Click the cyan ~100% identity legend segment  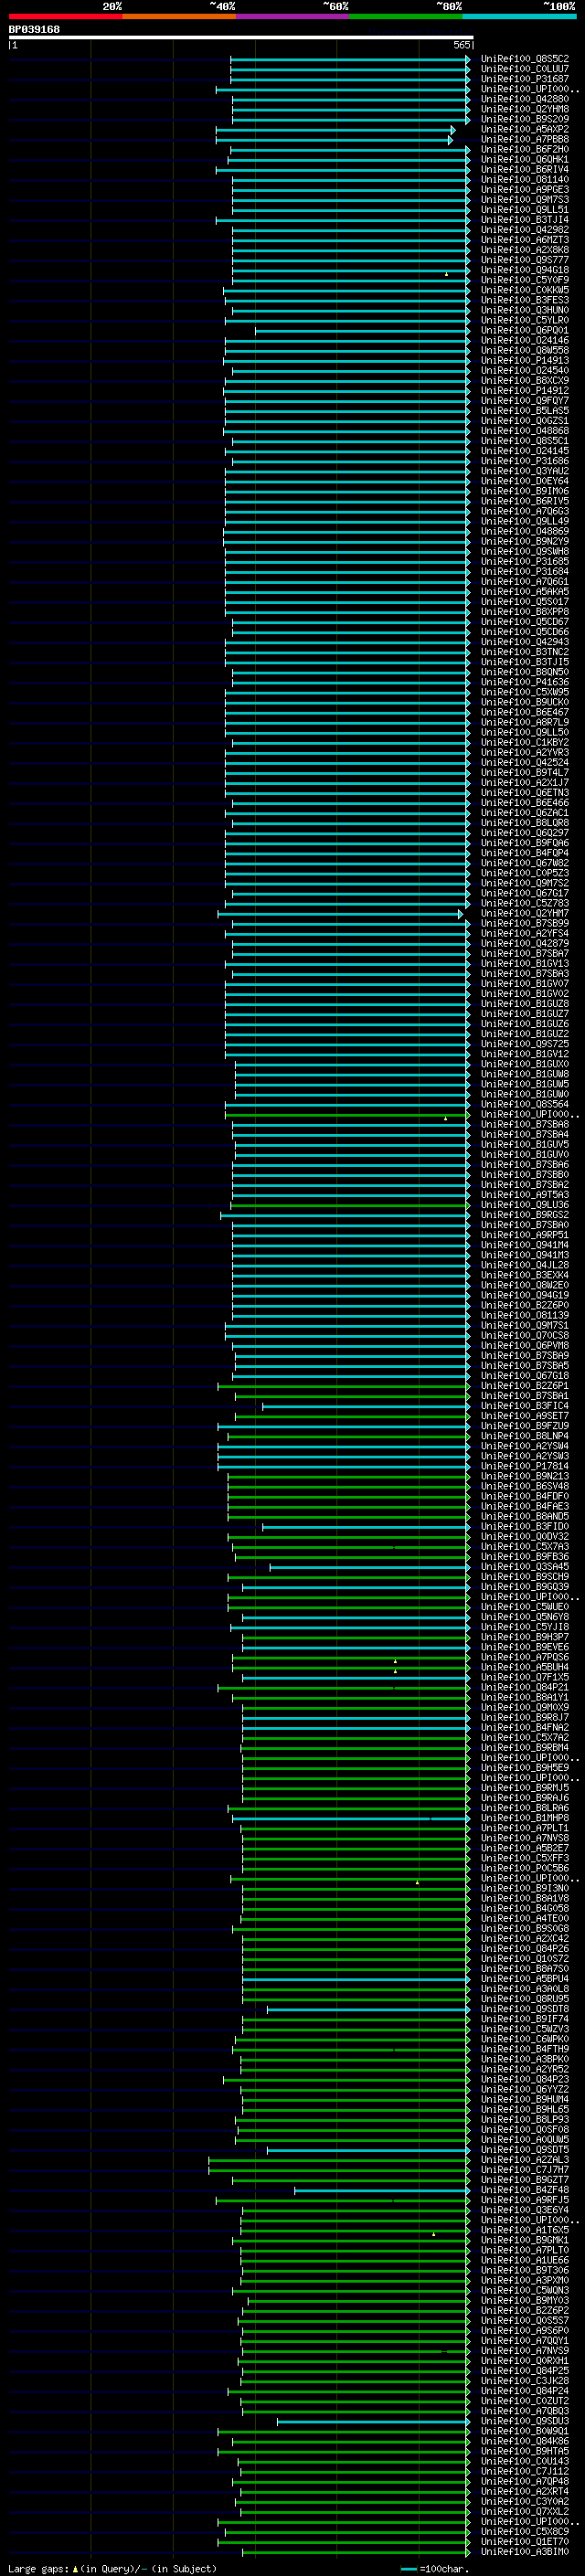[519, 16]
